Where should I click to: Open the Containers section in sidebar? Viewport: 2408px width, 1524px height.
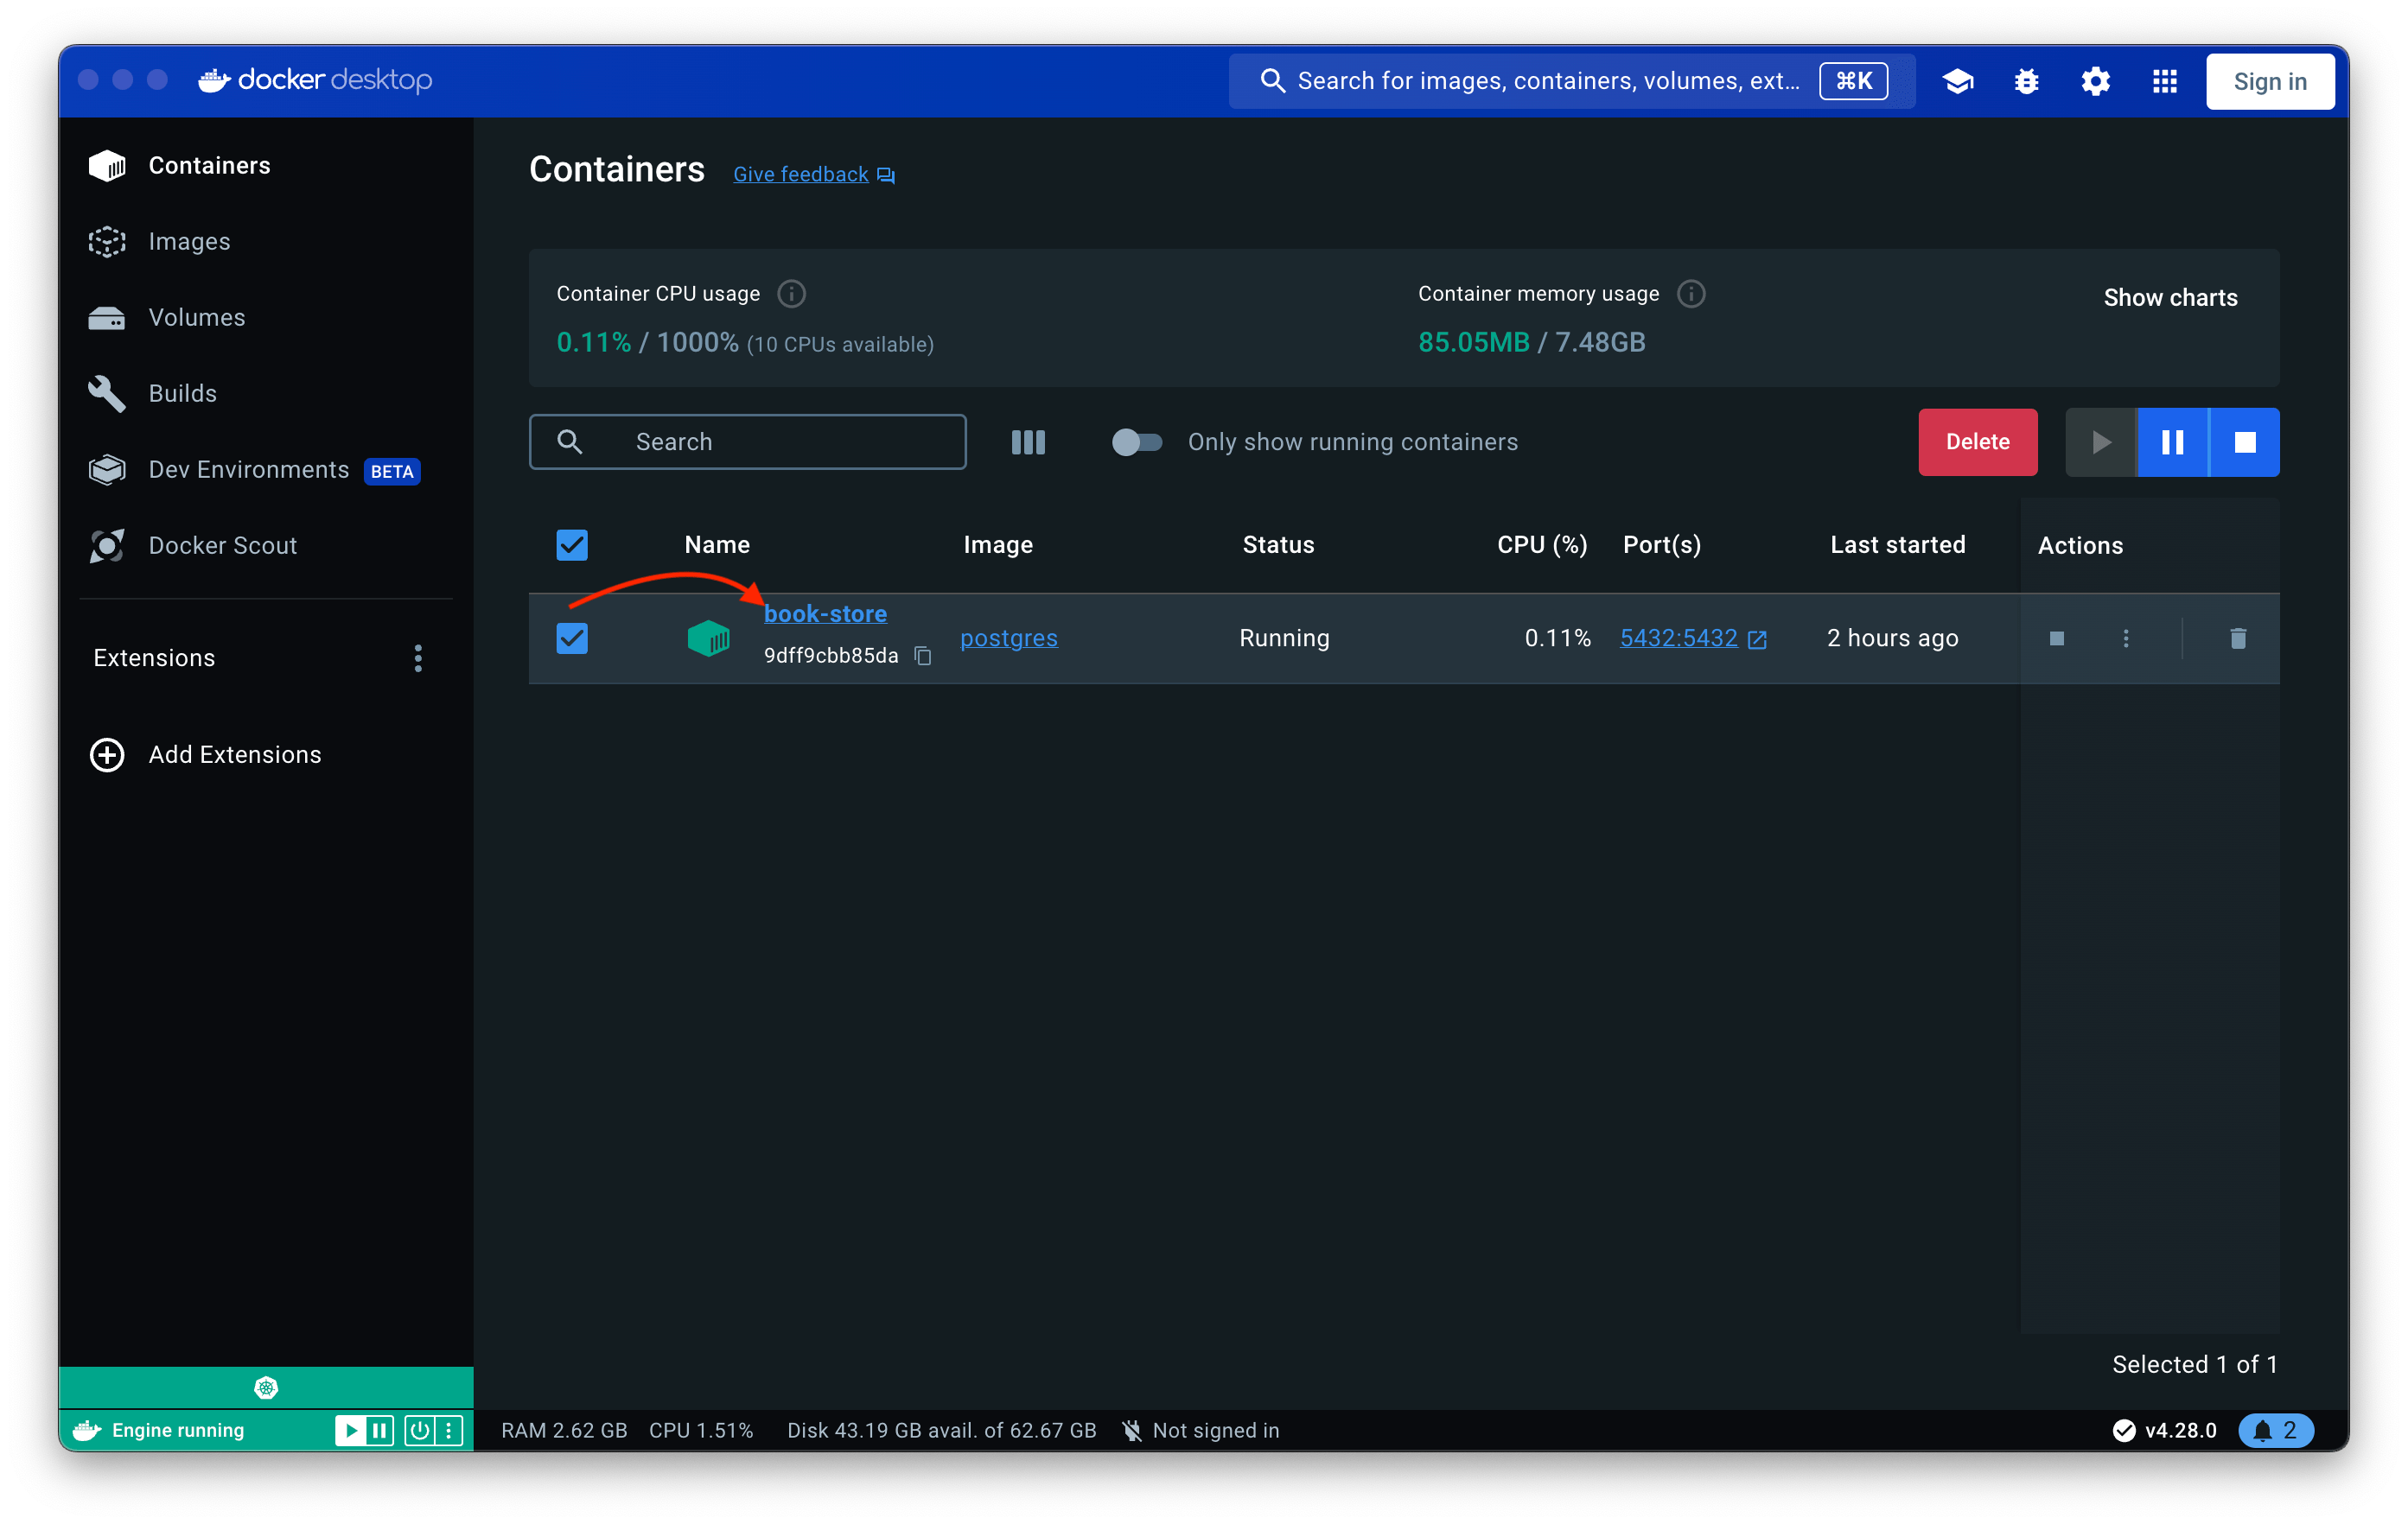(209, 165)
